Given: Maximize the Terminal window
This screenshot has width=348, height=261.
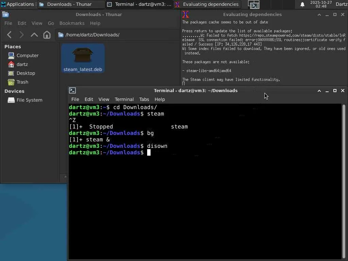Looking at the screenshot, I should pos(335,91).
